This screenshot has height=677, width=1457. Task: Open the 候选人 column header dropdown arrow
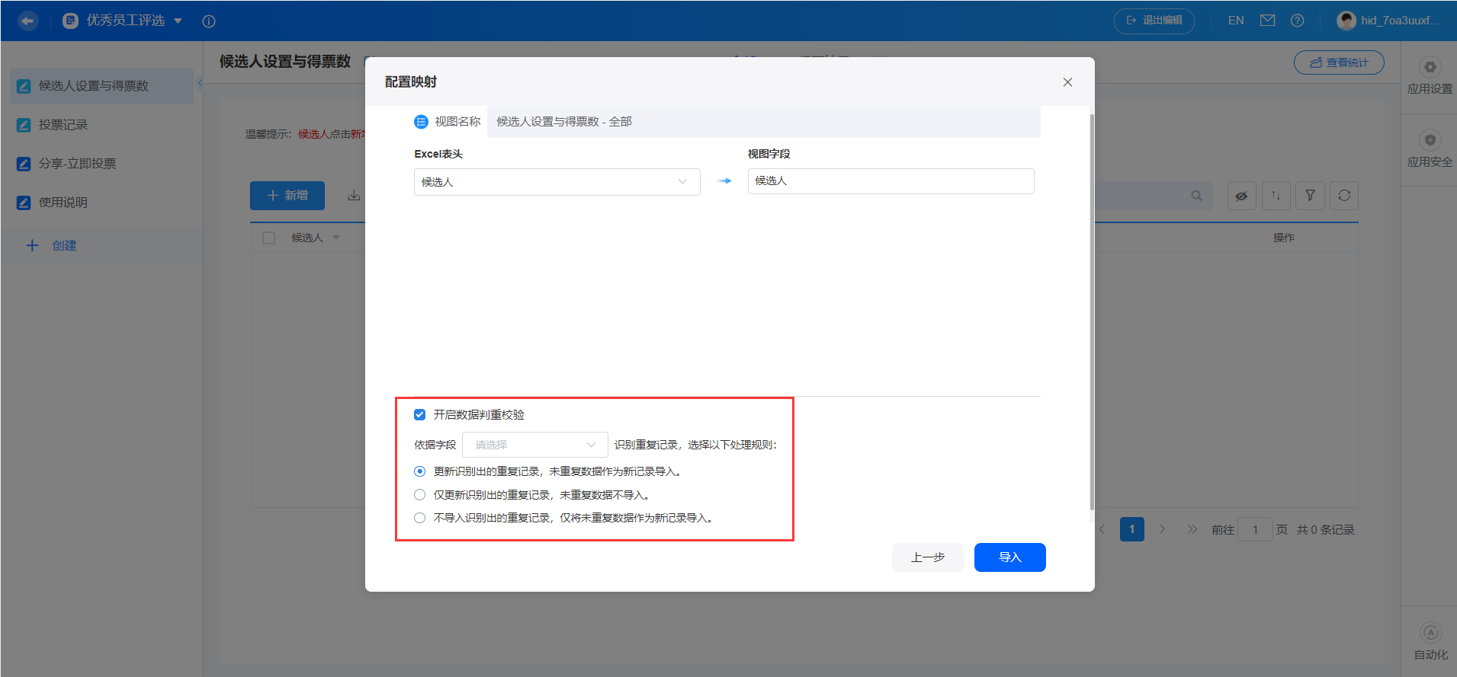(336, 238)
